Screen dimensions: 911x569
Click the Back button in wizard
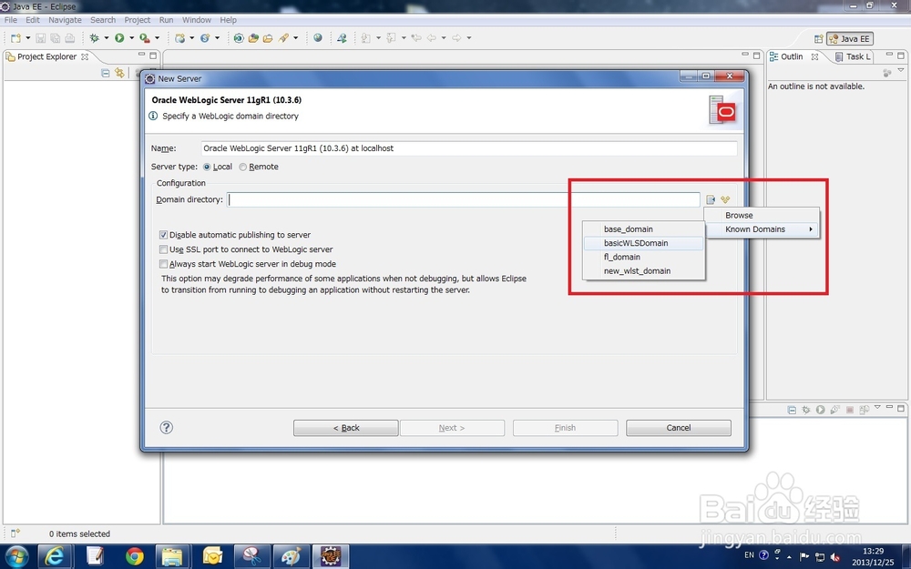pos(345,428)
